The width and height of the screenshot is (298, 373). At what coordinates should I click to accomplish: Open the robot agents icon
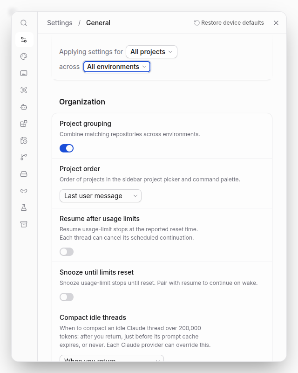coord(24,107)
